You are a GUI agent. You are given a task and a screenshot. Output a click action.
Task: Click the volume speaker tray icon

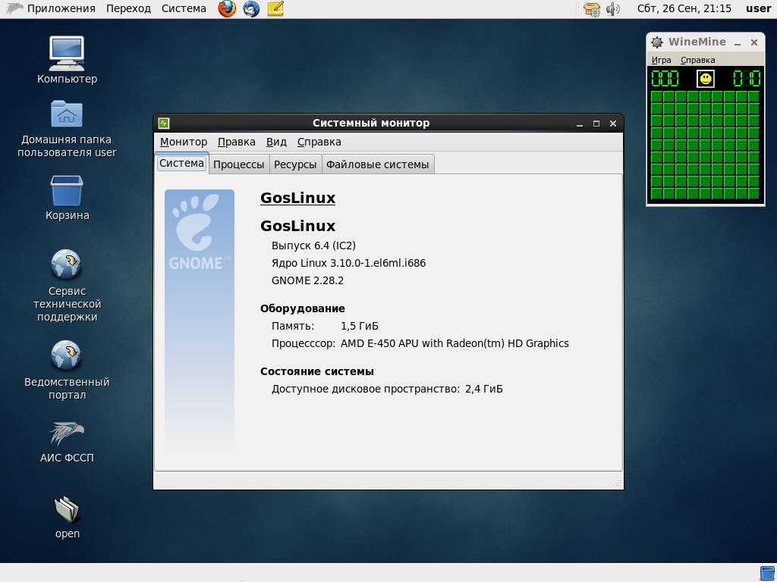[x=613, y=9]
